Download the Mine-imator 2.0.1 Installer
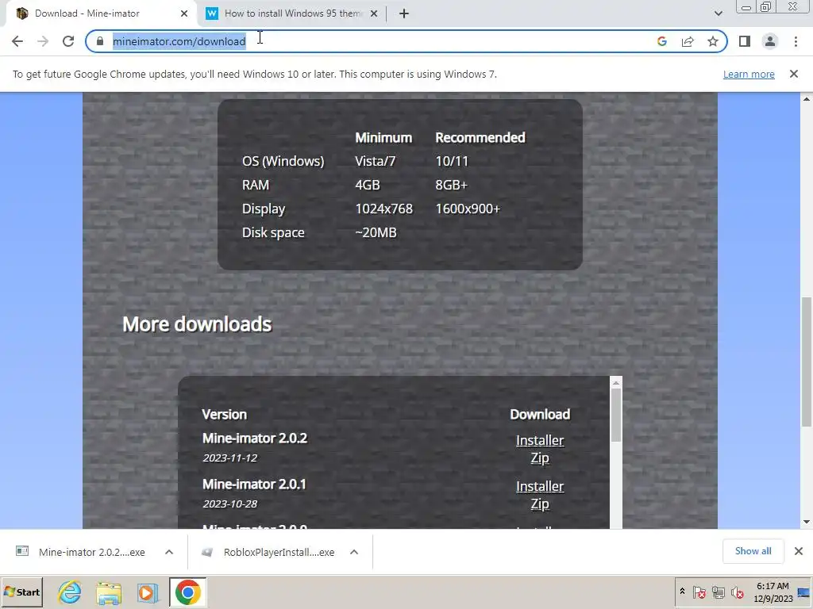 coord(540,486)
